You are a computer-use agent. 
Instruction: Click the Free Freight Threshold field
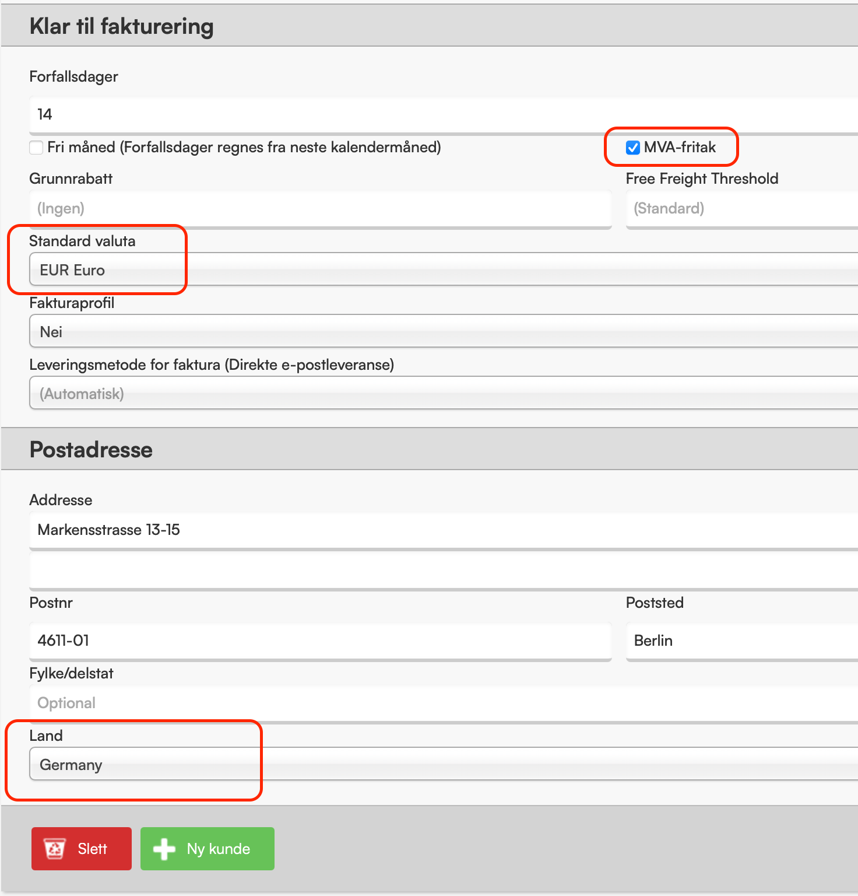point(742,209)
